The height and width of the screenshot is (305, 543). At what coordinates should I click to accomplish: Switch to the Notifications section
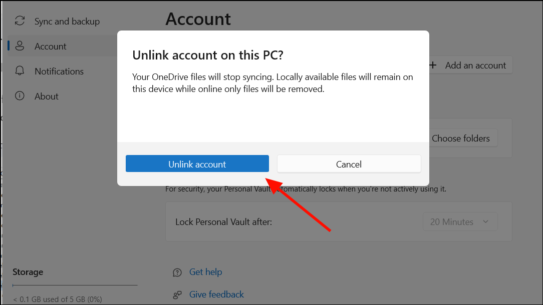[x=59, y=71]
